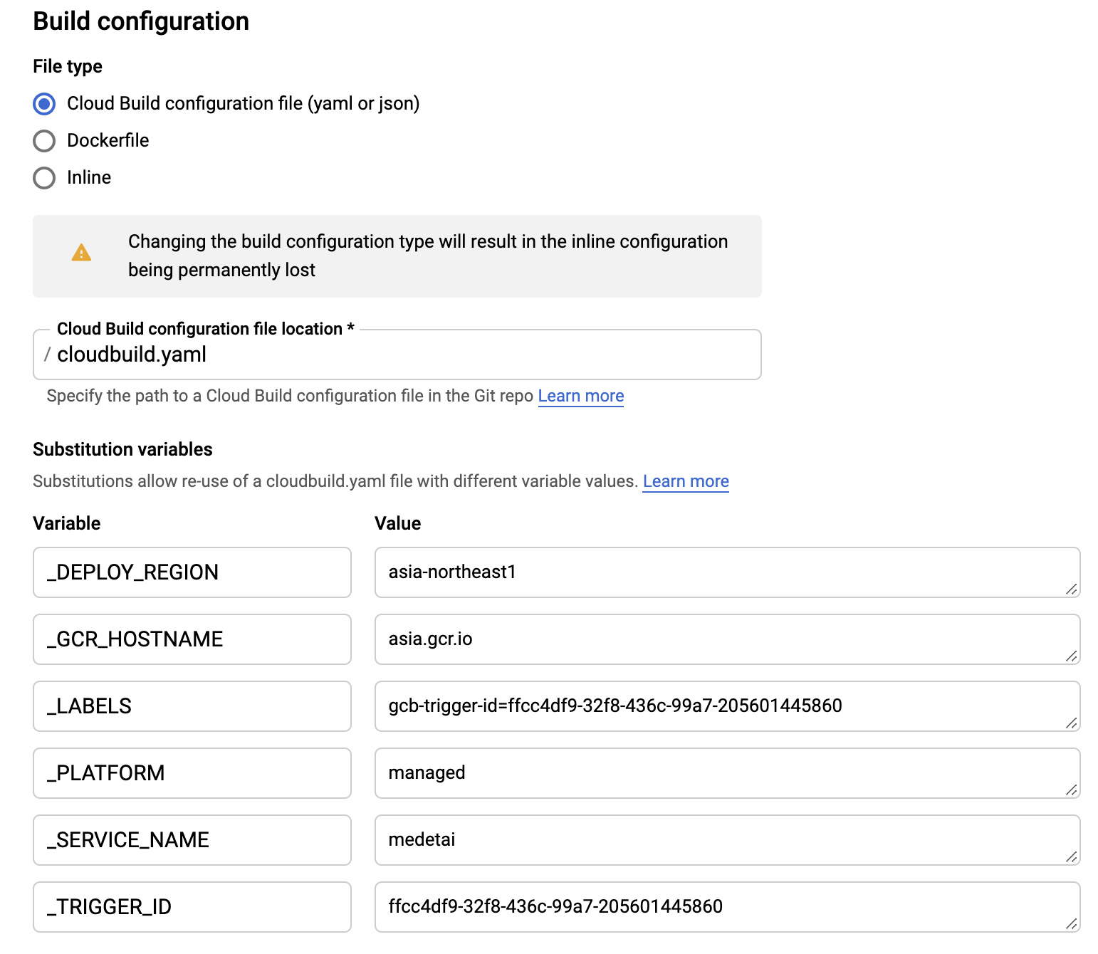Click the _SERVICE_NAME variable field
Viewport: 1098px width, 954px height.
point(192,840)
